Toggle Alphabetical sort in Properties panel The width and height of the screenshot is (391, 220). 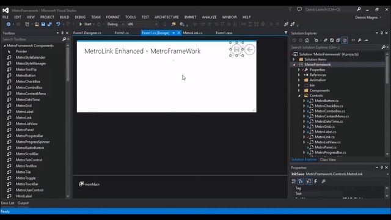coord(301,182)
